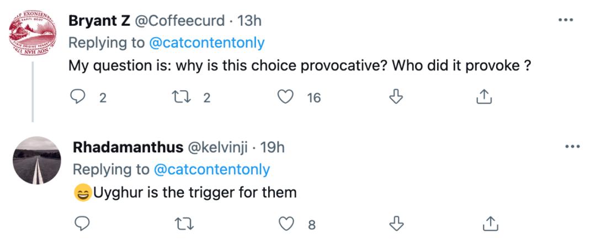Share Bryant Z's tweet

pos(483,98)
